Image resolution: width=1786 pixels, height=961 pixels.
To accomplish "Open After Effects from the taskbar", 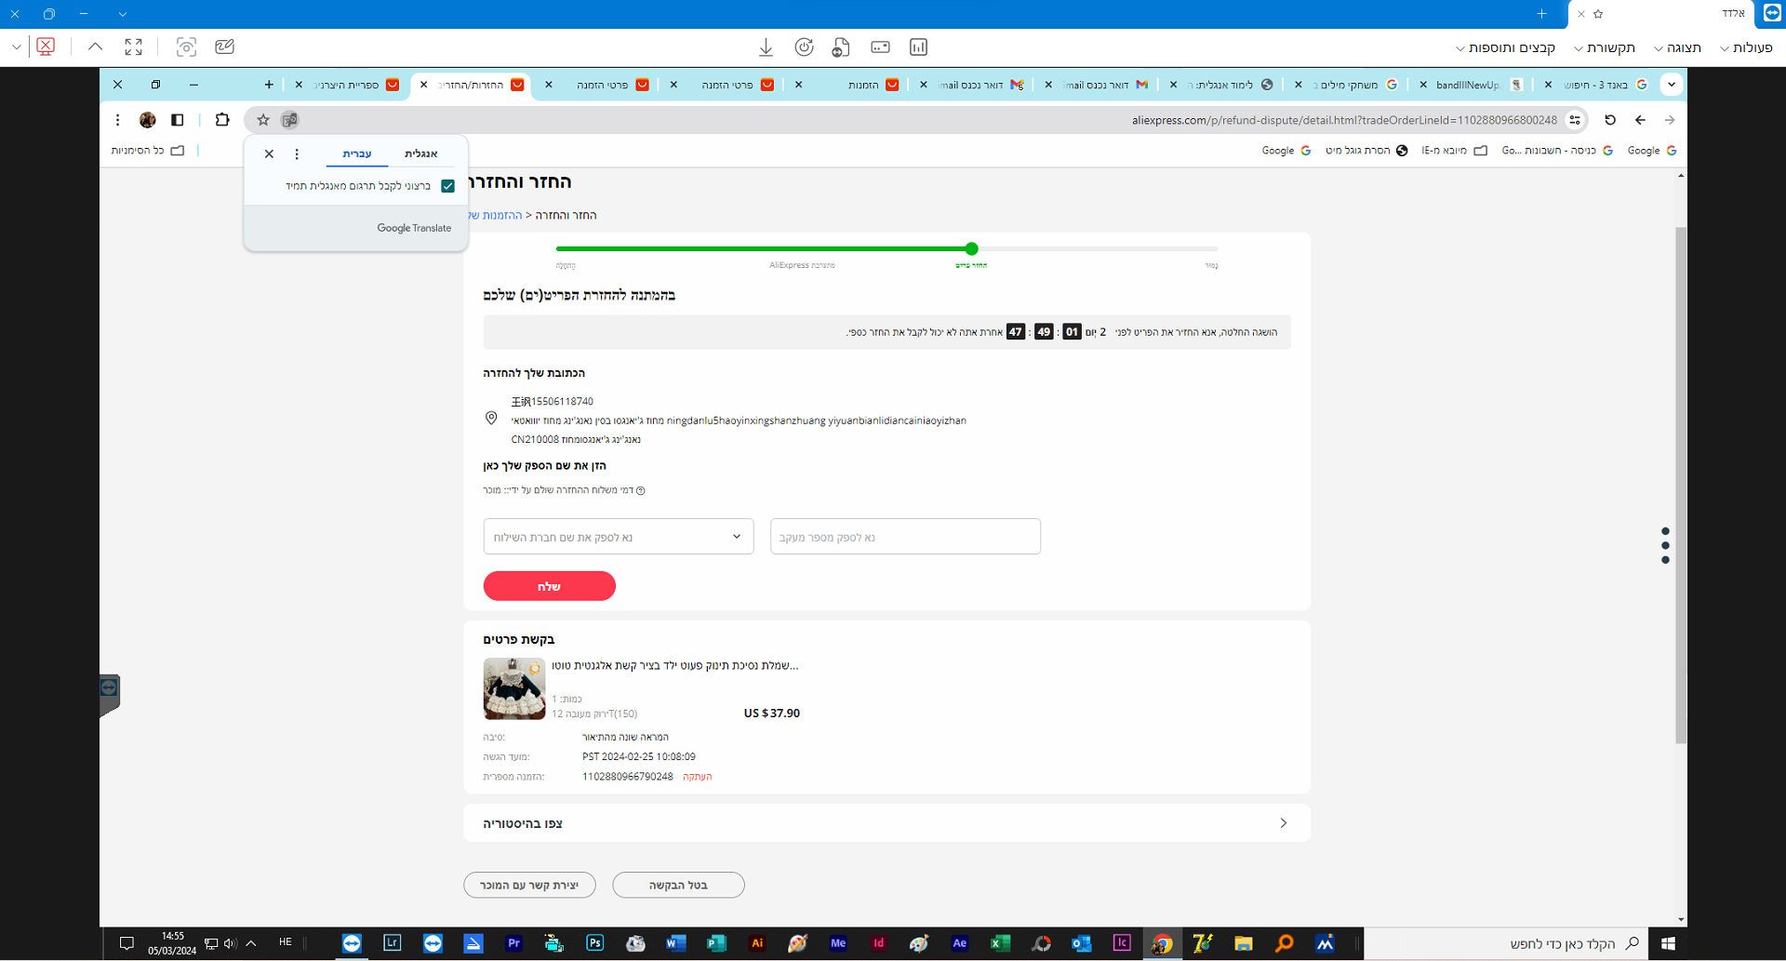I will (959, 943).
